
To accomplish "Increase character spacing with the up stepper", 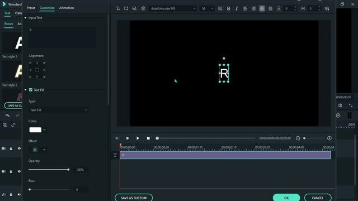I will 319,7.
